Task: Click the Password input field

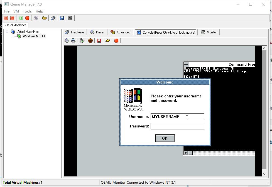Action: pos(177,126)
